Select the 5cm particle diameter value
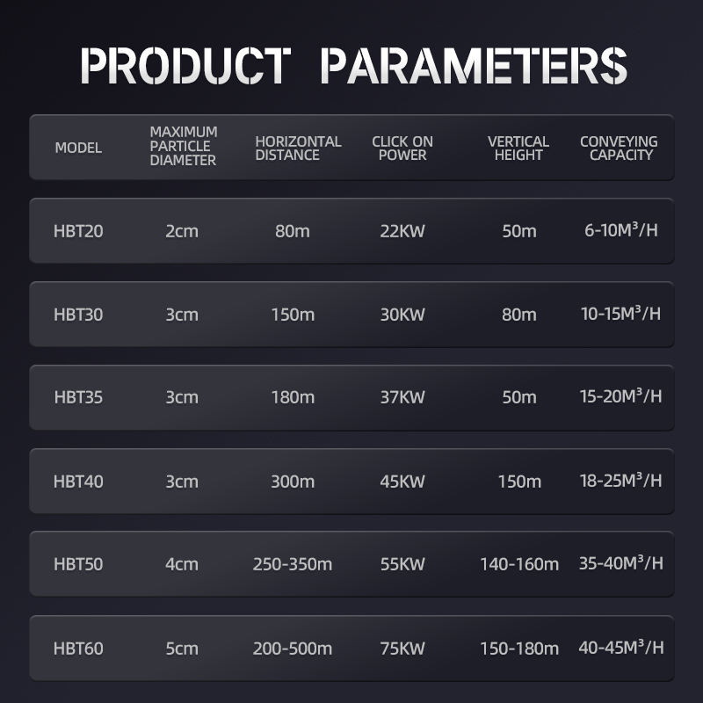This screenshot has width=703, height=703. (x=182, y=649)
